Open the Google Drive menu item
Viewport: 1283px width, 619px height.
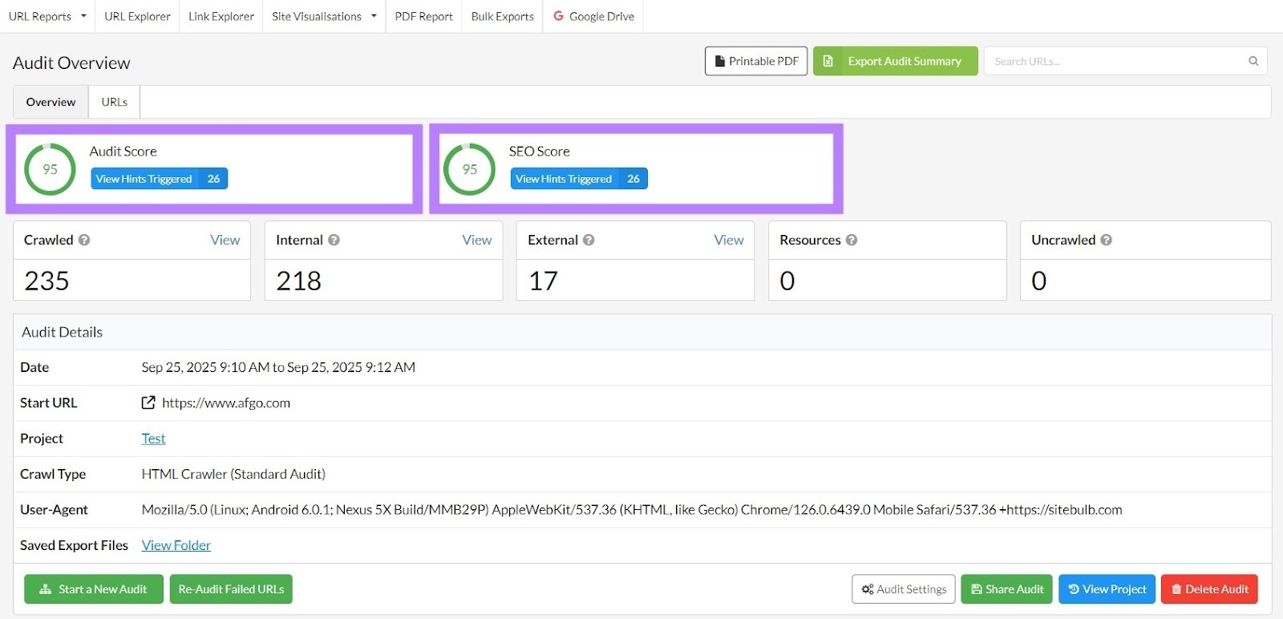[593, 16]
